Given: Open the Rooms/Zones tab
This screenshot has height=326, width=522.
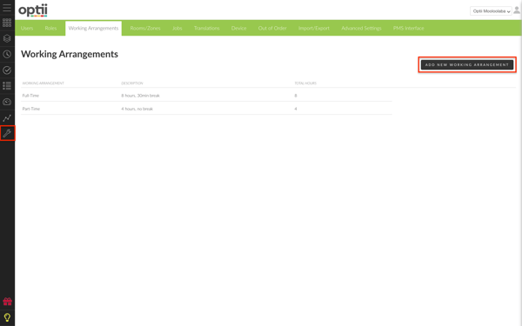Looking at the screenshot, I should tap(145, 29).
